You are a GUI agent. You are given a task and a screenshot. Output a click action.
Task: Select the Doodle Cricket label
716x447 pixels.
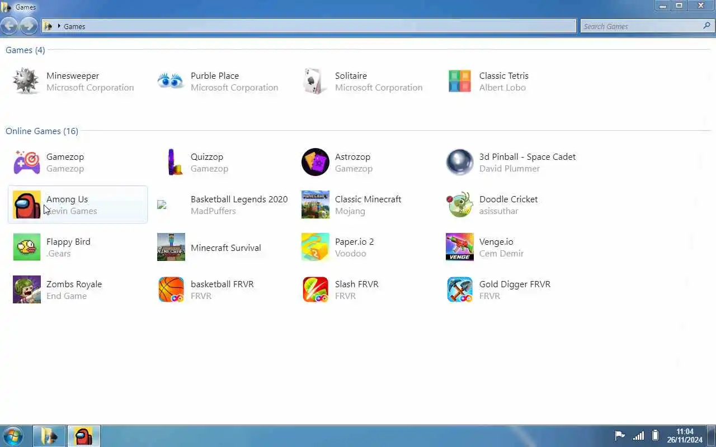pos(508,199)
